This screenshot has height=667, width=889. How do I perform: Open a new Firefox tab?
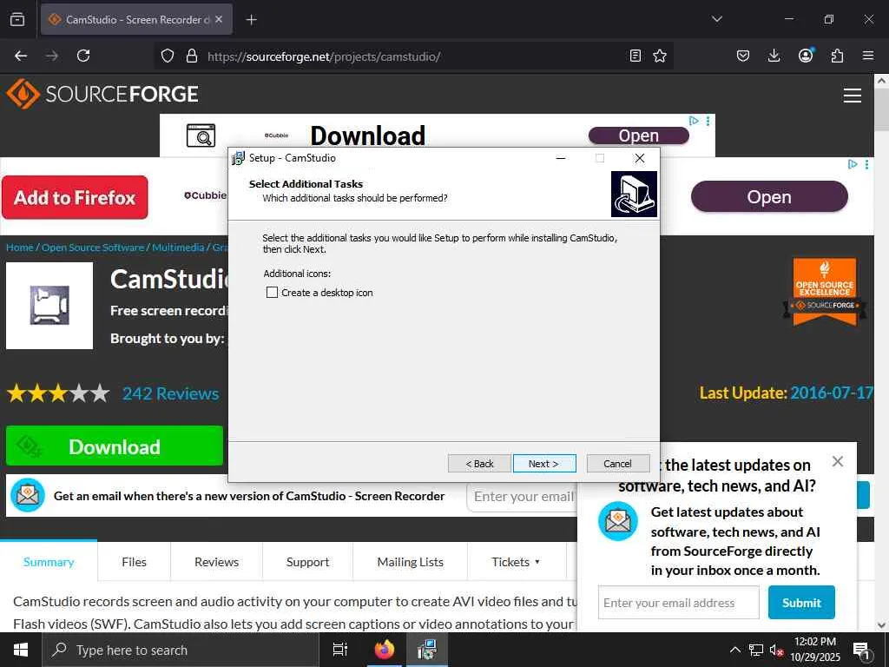(251, 20)
